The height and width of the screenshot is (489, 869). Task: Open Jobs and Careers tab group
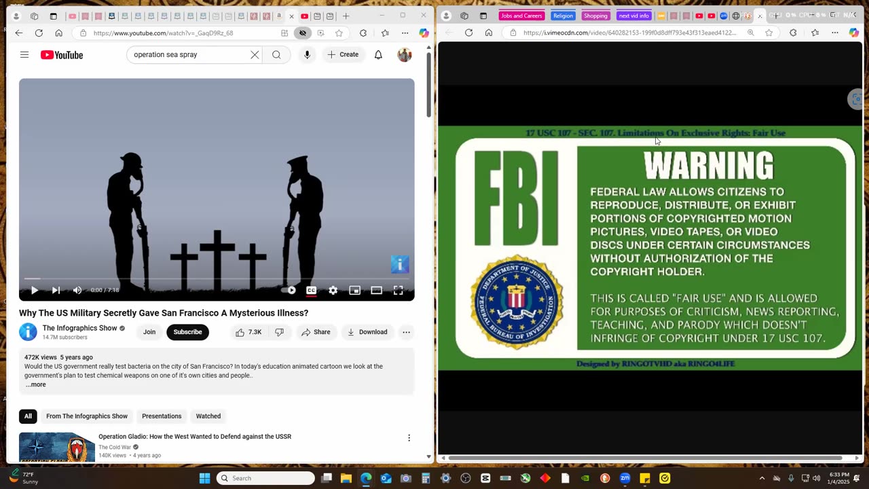[x=521, y=16]
